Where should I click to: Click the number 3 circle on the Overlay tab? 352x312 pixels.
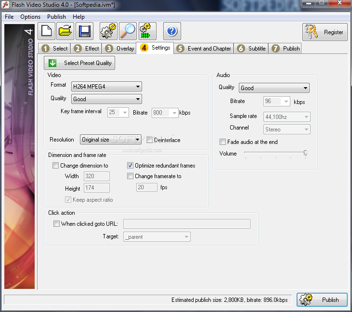109,49
